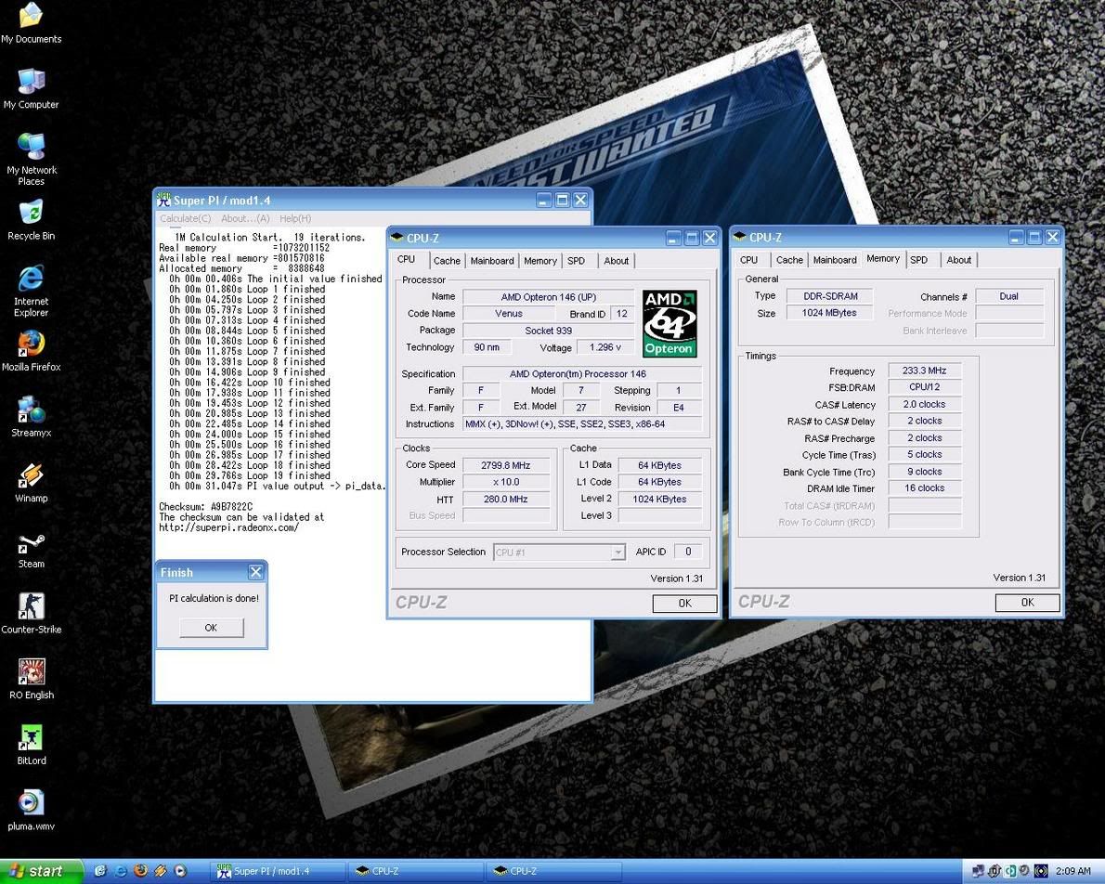Click OK in the CPU-Z window
The image size is (1105, 884).
[x=684, y=603]
